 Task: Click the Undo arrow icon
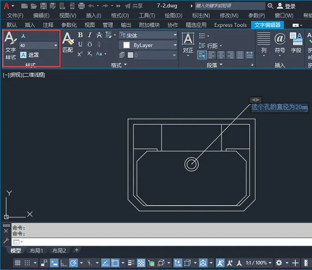click(x=91, y=6)
